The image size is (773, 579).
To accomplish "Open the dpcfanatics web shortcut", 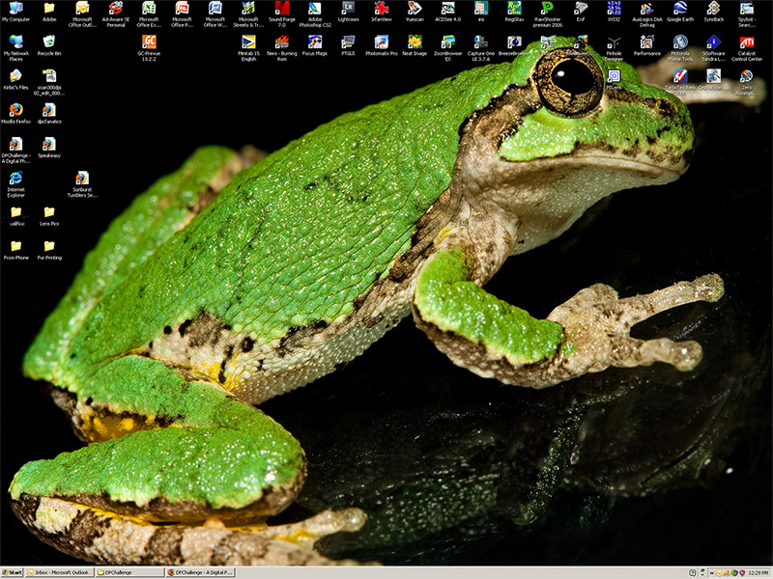I will 49,113.
